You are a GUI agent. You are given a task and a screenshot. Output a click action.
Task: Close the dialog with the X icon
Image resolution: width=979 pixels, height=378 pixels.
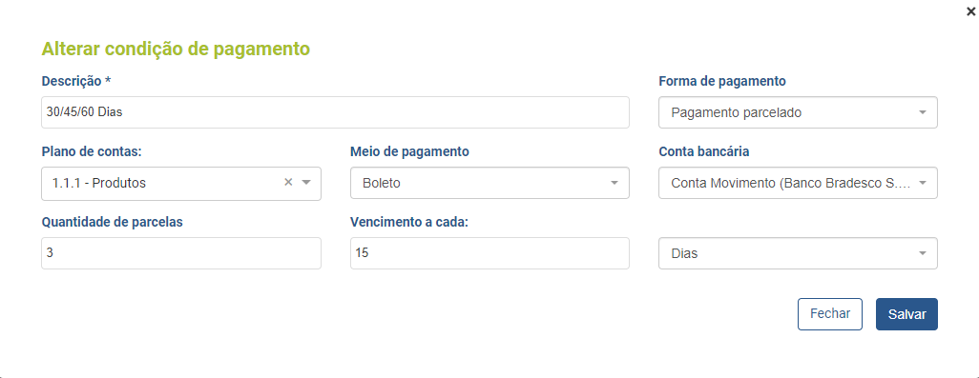coord(970,11)
